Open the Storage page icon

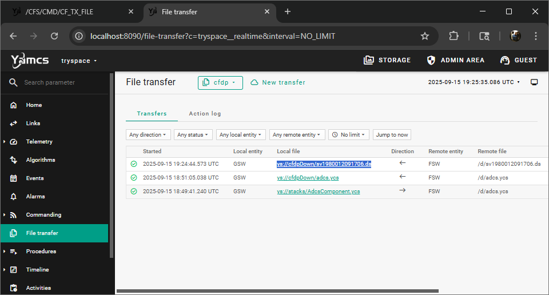coord(369,60)
